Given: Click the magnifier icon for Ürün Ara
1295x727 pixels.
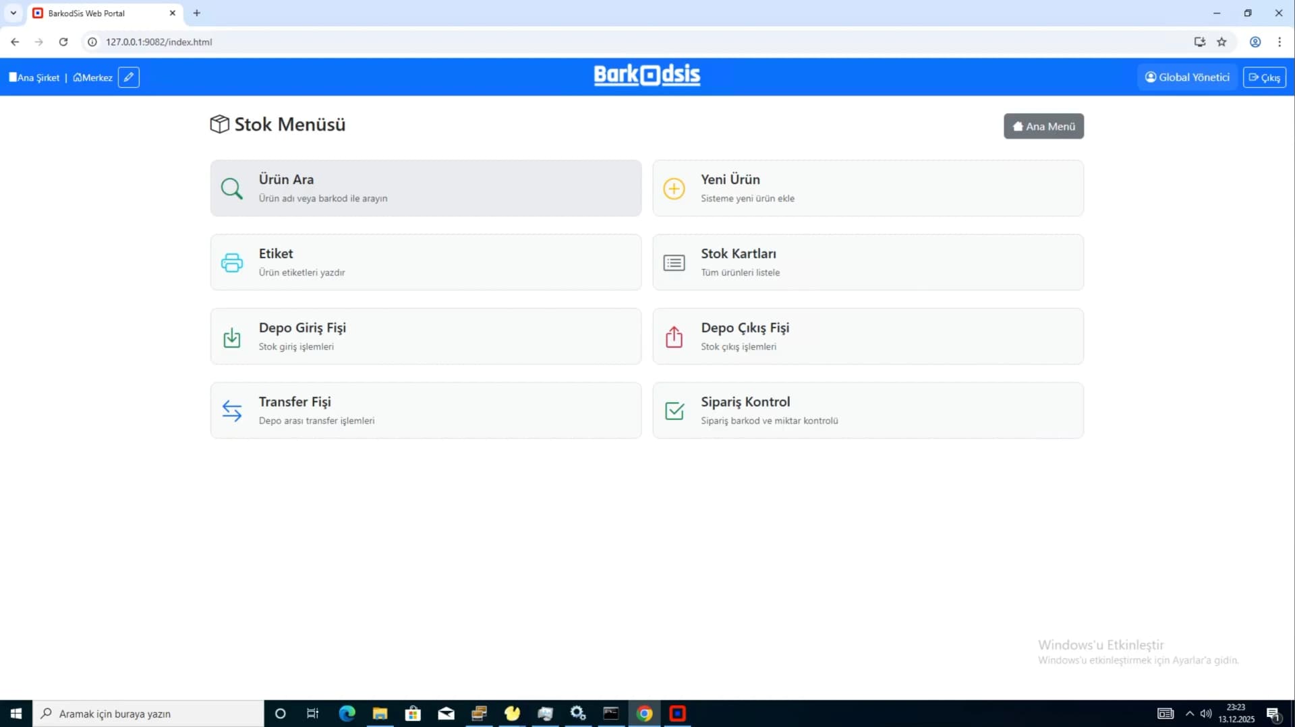Looking at the screenshot, I should point(231,189).
